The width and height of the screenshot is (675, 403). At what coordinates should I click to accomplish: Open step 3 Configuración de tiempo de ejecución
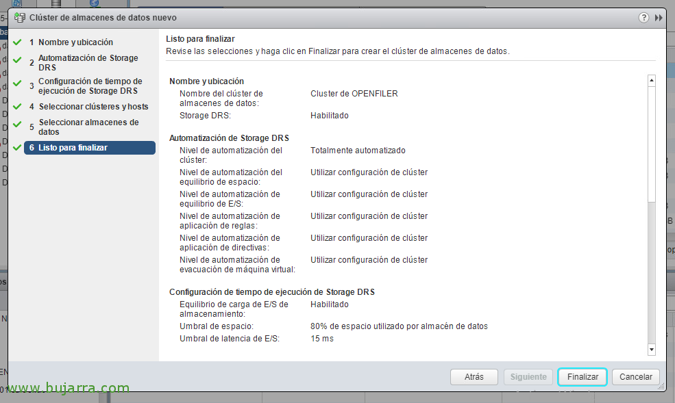click(x=90, y=86)
